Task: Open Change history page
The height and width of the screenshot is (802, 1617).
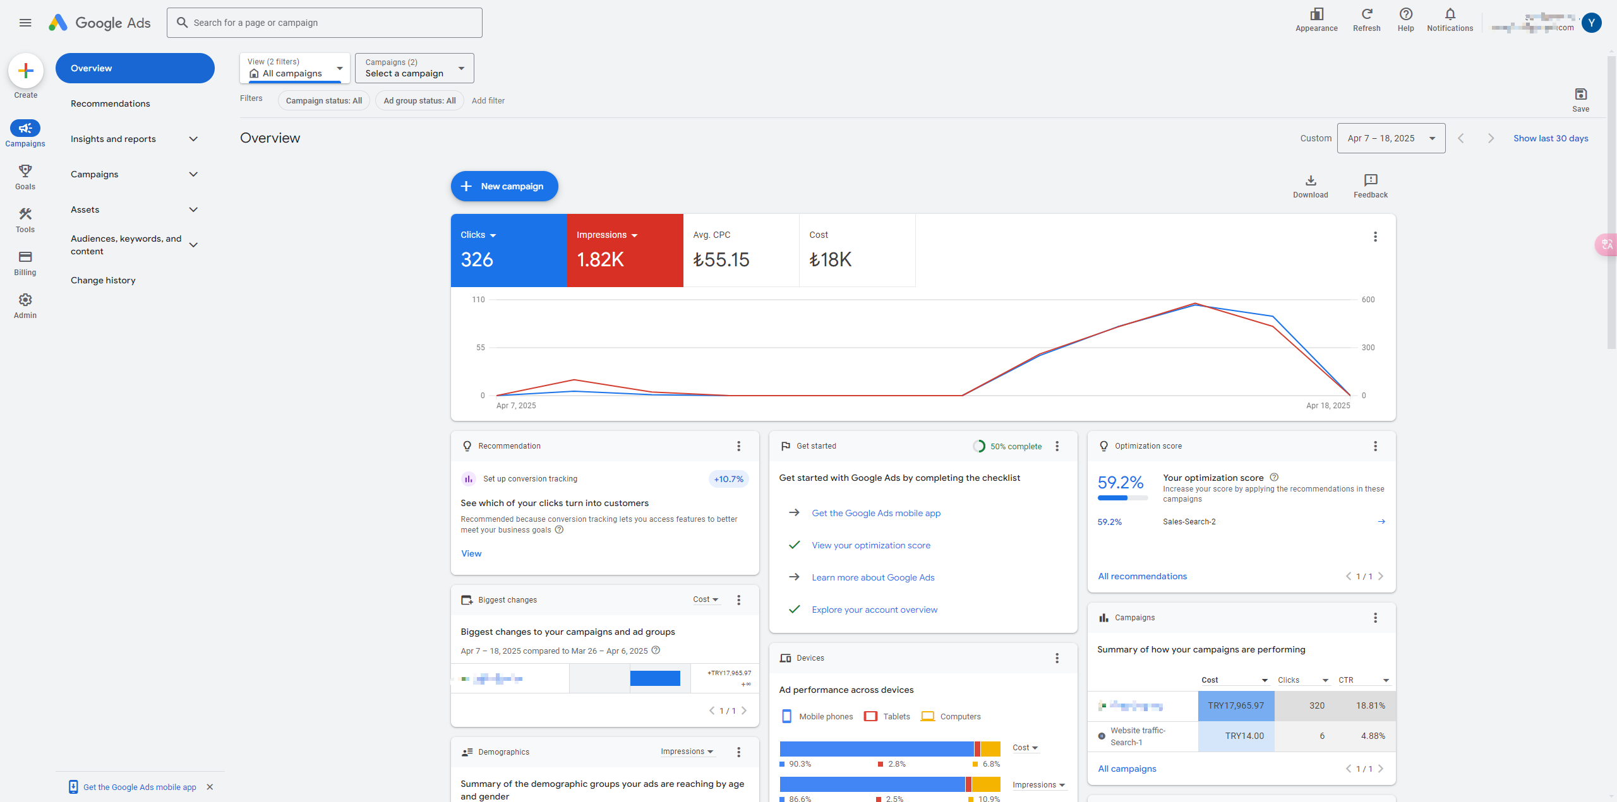Action: pos(103,280)
